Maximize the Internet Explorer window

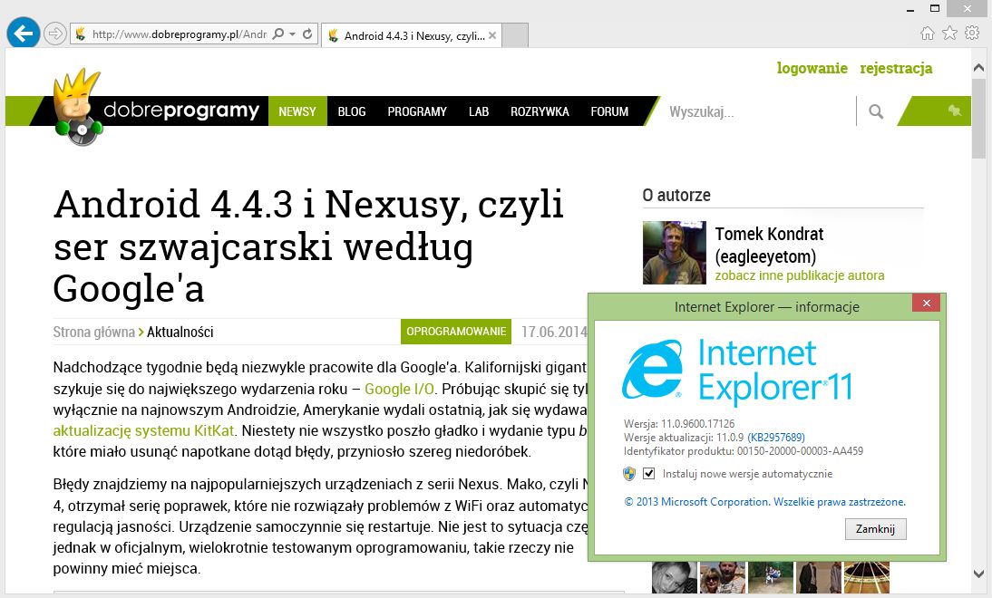tap(935, 8)
